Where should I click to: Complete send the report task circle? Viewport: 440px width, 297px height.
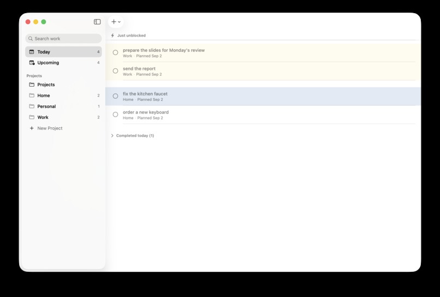[115, 71]
